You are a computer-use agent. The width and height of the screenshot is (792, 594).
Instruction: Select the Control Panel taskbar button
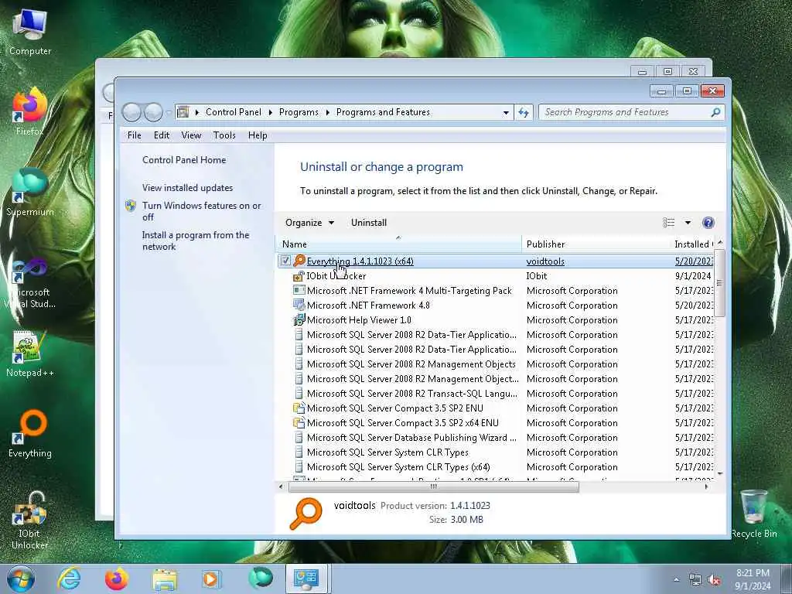pyautogui.click(x=308, y=579)
